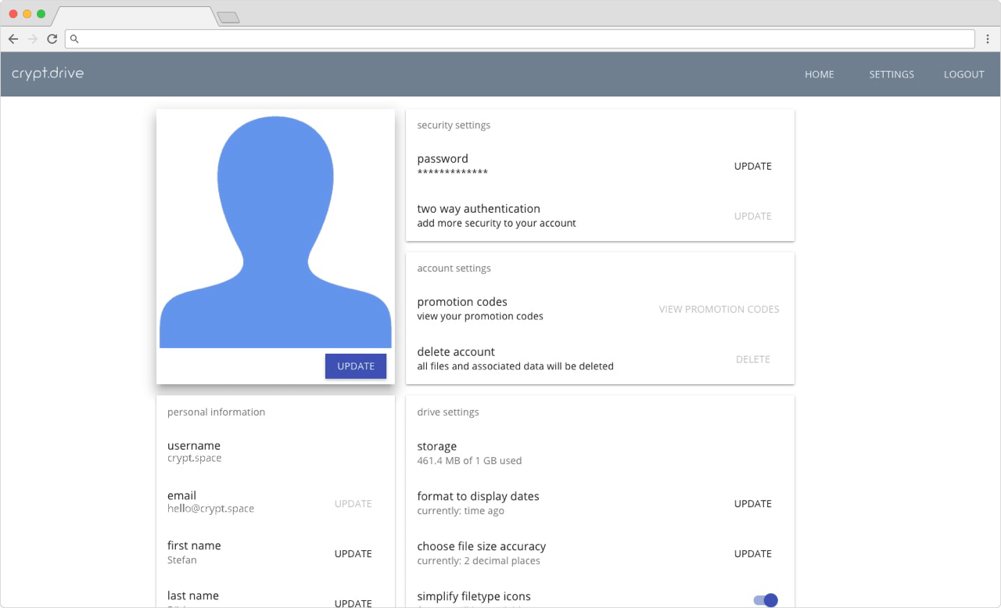
Task: Open SETTINGS in the navigation bar
Action: pyautogui.click(x=892, y=74)
